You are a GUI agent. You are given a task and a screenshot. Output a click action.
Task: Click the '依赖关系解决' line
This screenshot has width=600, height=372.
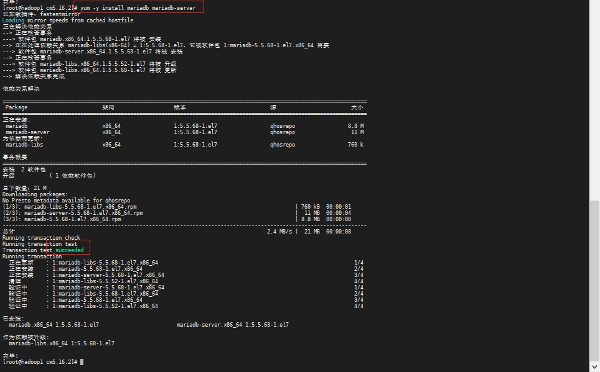[x=21, y=89]
